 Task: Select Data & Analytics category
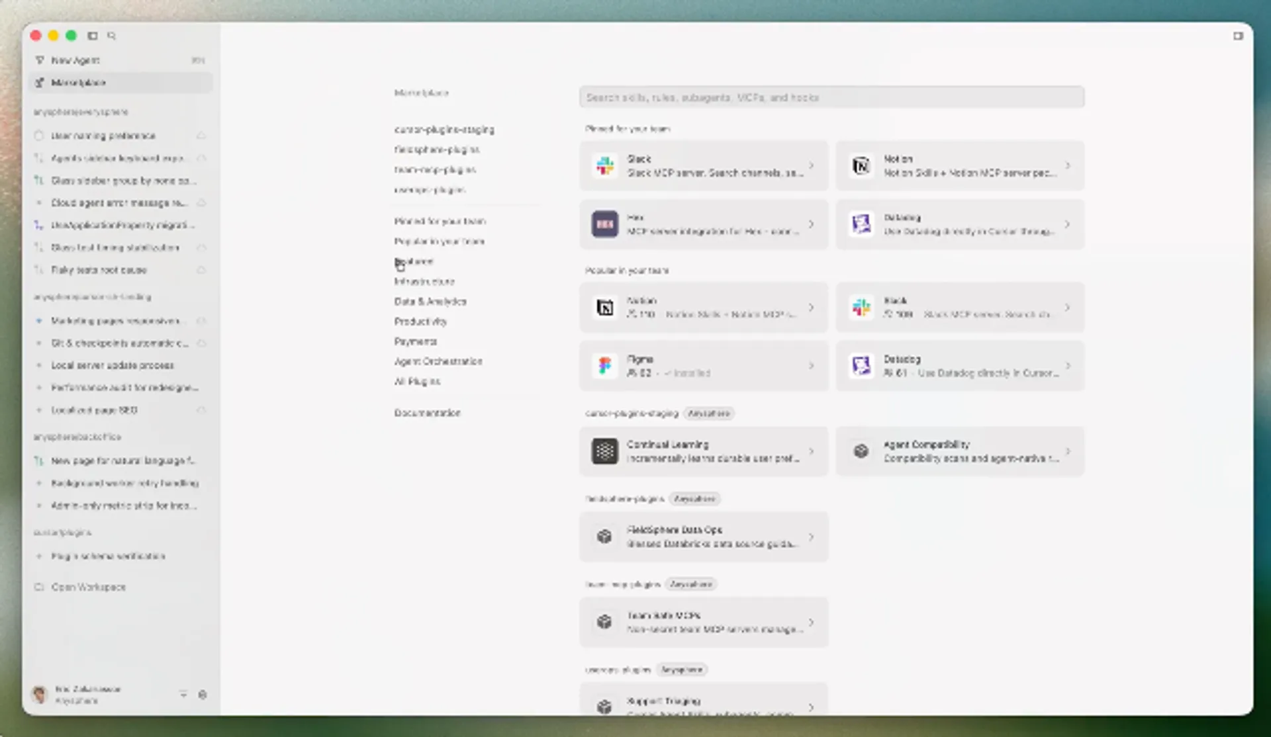pos(430,302)
